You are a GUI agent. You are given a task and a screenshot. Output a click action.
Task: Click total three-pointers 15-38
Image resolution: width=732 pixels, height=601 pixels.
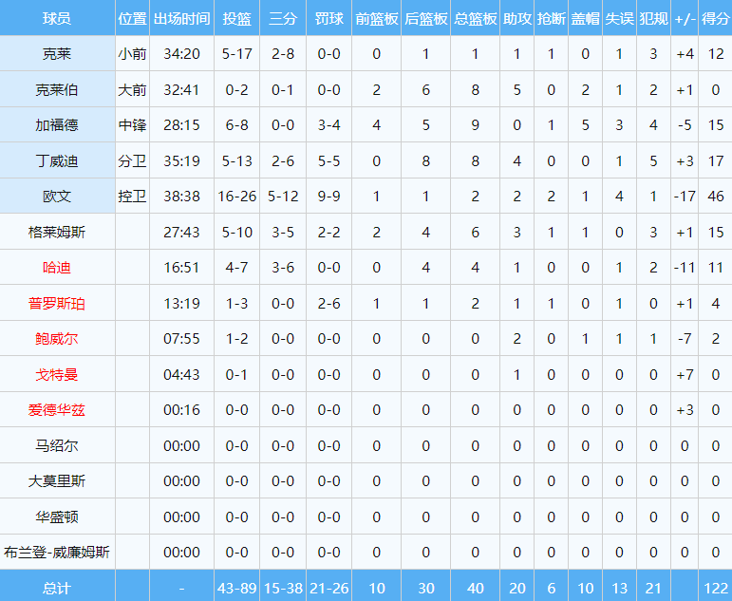pos(283,588)
